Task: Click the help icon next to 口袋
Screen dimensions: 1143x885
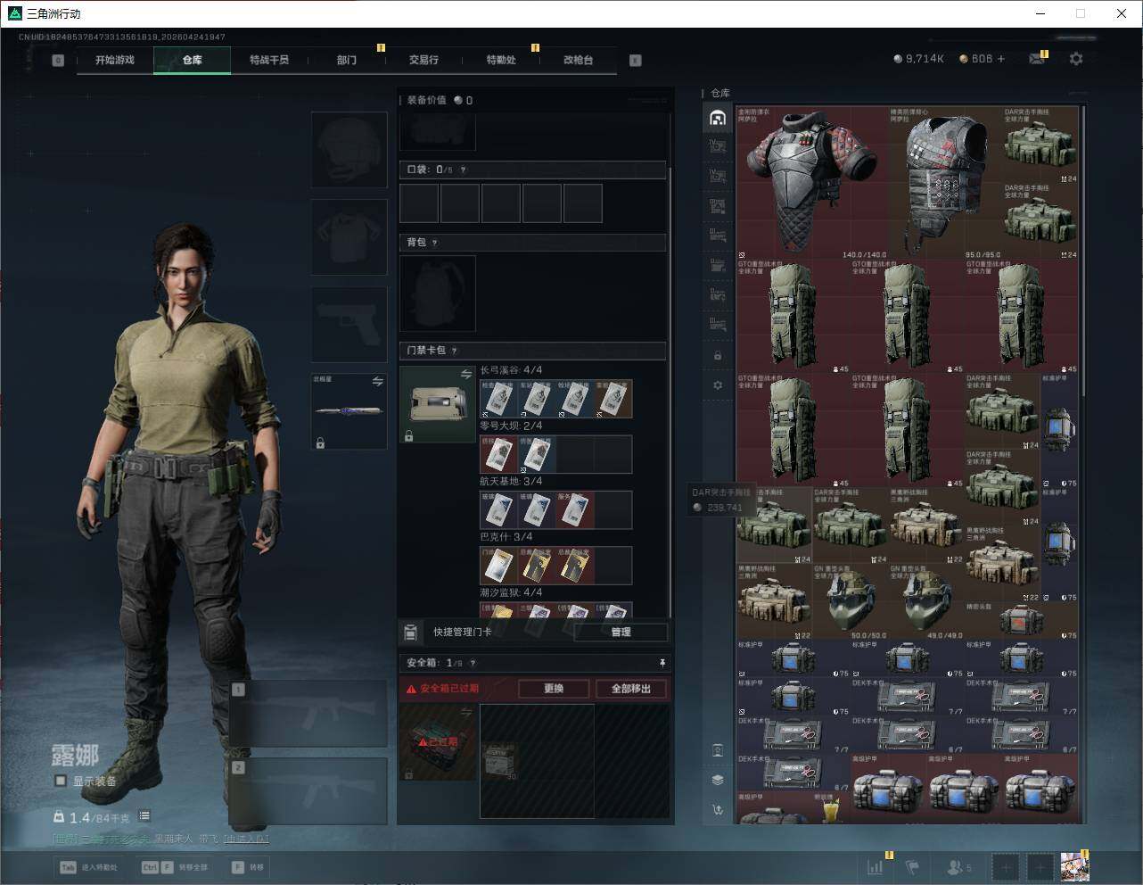Action: (x=463, y=170)
